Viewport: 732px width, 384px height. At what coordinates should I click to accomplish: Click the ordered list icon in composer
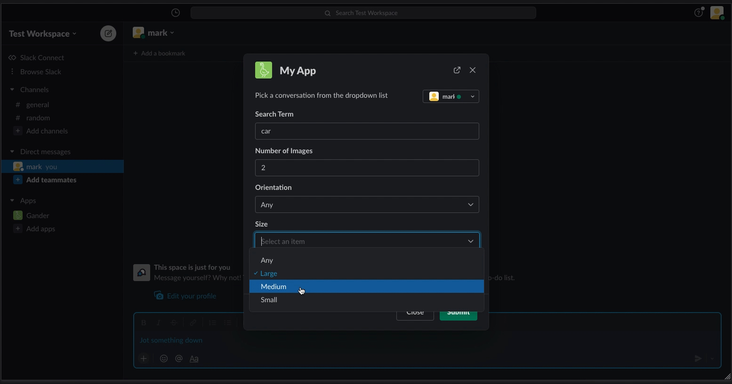213,322
